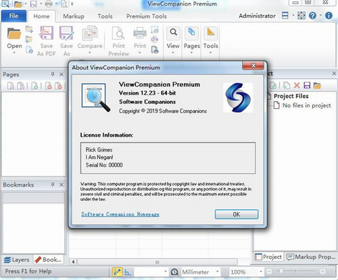This screenshot has width=338, height=280.
Task: Click the blue Help question mark icon
Action: (x=312, y=16)
